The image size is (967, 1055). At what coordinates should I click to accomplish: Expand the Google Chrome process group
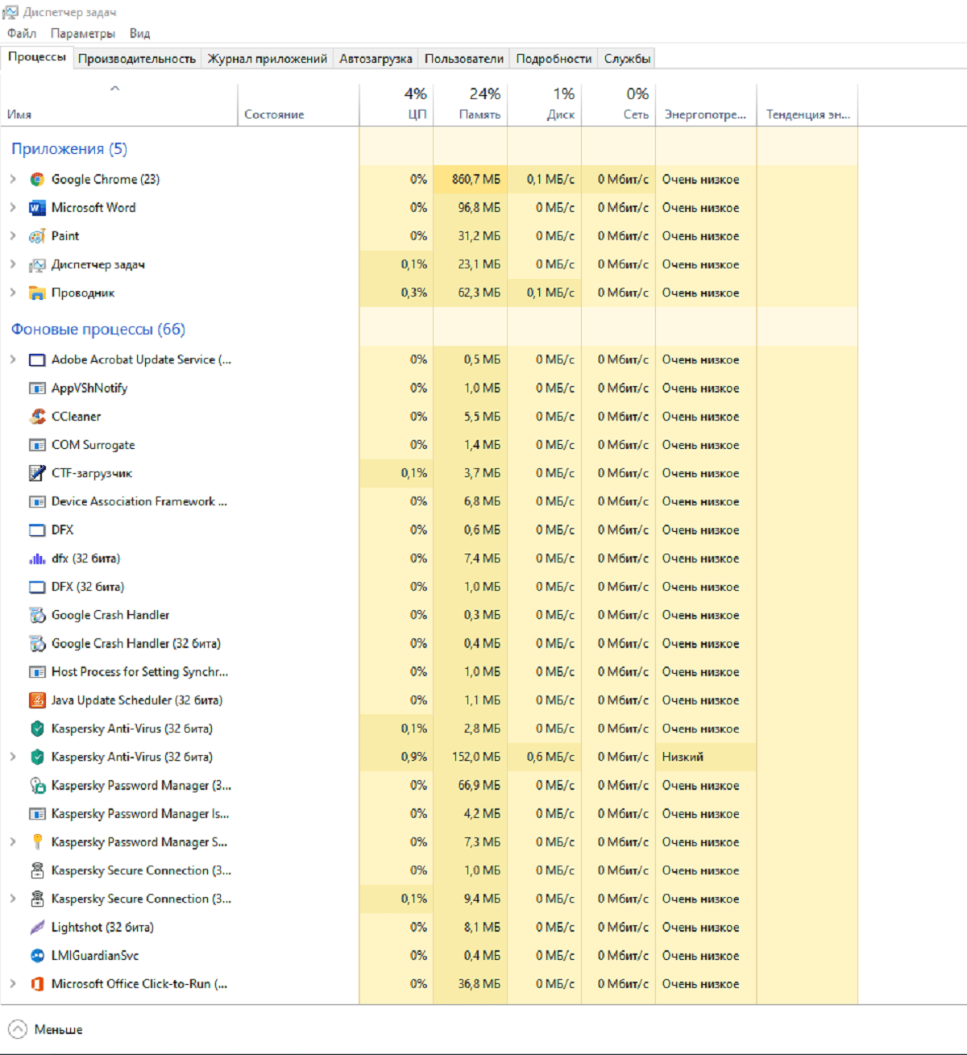pos(13,180)
